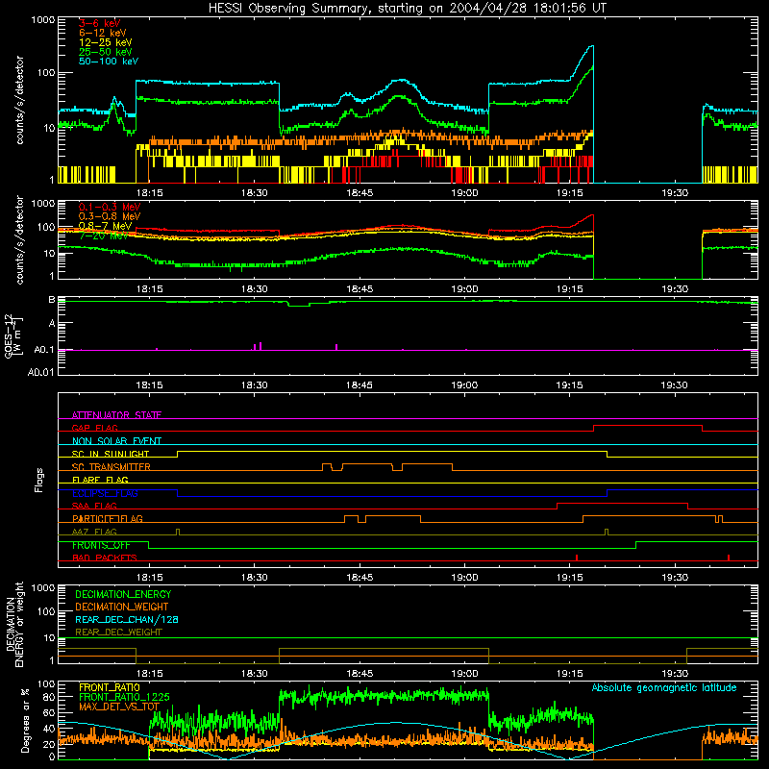Click the NON SOLAR EVENT label
Viewport: 769px width, 769px height.
[116, 441]
